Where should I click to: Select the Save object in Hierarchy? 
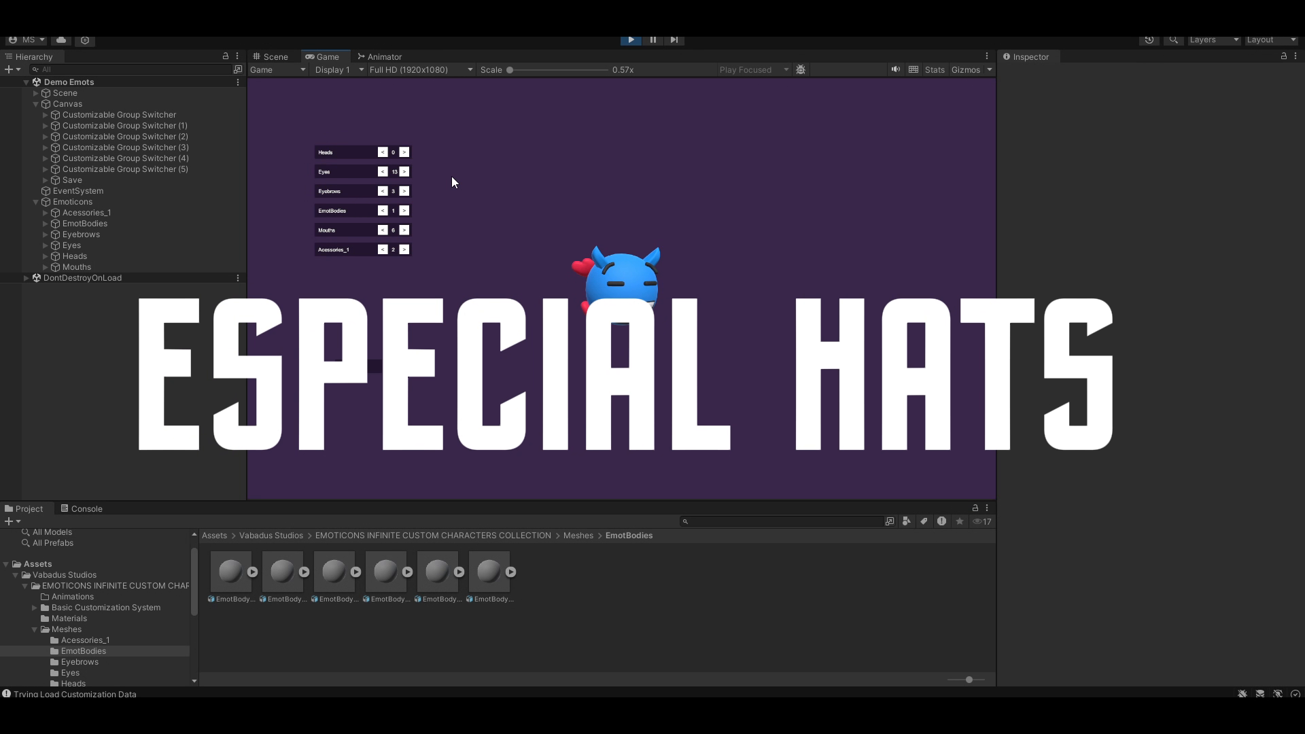coord(71,180)
